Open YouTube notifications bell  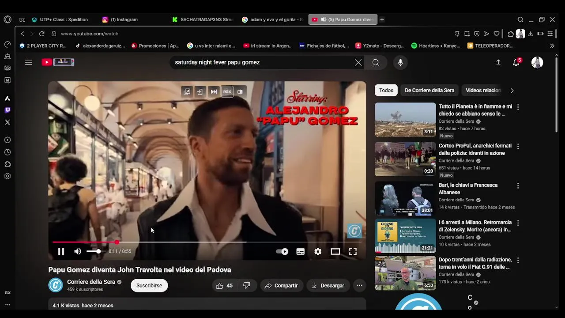tap(516, 62)
